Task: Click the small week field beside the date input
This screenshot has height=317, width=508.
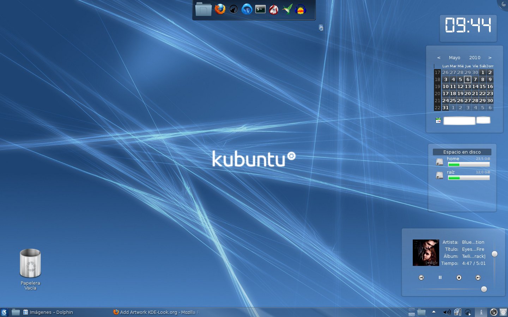Action: 483,120
